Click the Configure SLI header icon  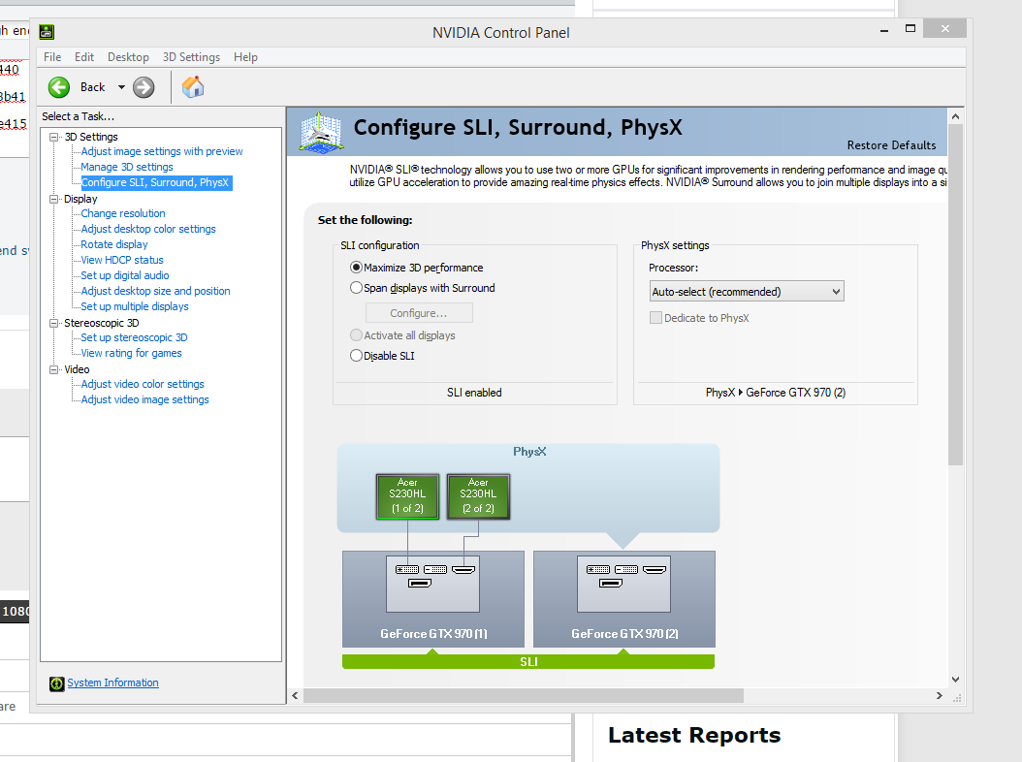tap(321, 132)
